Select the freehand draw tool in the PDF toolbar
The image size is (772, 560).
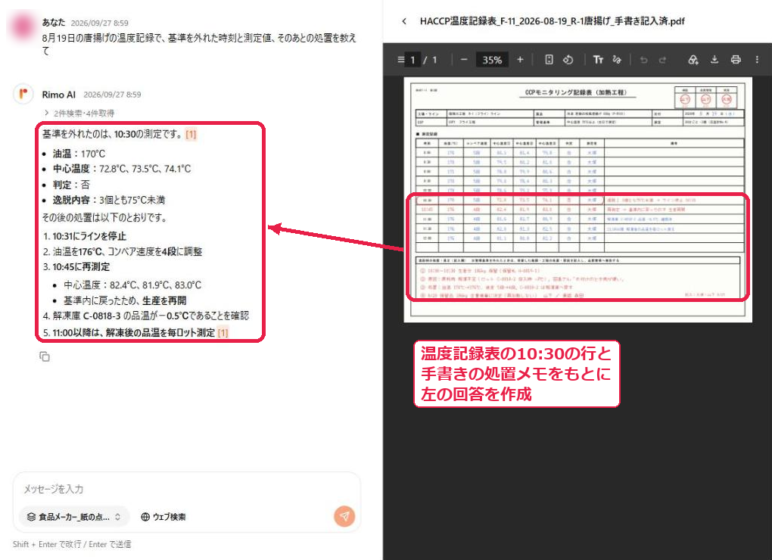[617, 60]
